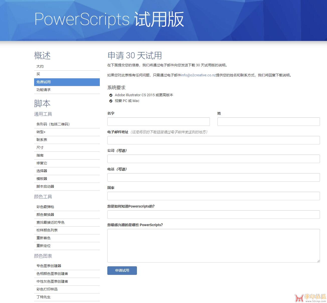Image resolution: width=327 pixels, height=303 pixels.
Task: Open the 模板器 script link
Action: [67, 179]
